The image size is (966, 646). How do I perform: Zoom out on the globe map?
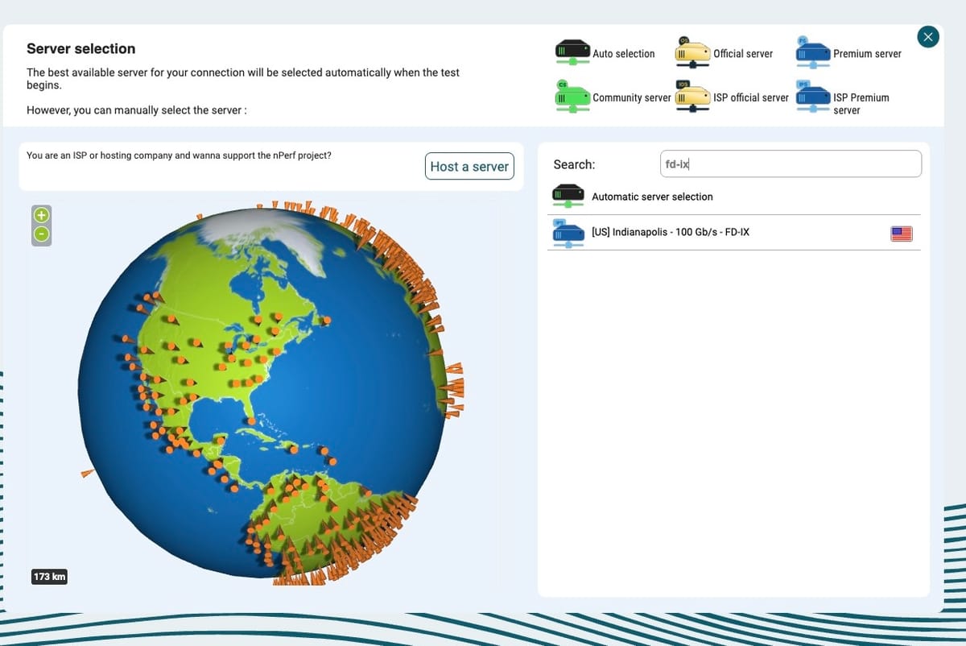tap(41, 234)
